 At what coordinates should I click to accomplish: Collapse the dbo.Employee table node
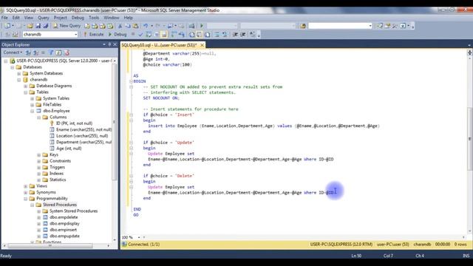click(33, 111)
